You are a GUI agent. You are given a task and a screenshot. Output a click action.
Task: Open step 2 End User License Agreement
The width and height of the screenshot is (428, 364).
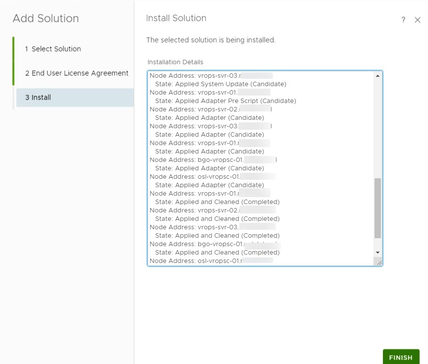pyautogui.click(x=77, y=73)
